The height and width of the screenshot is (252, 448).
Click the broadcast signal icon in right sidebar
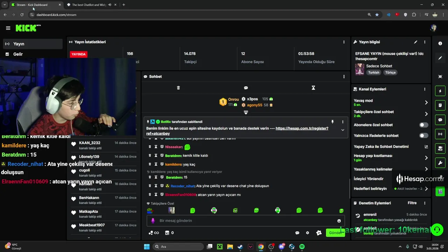tap(440, 134)
